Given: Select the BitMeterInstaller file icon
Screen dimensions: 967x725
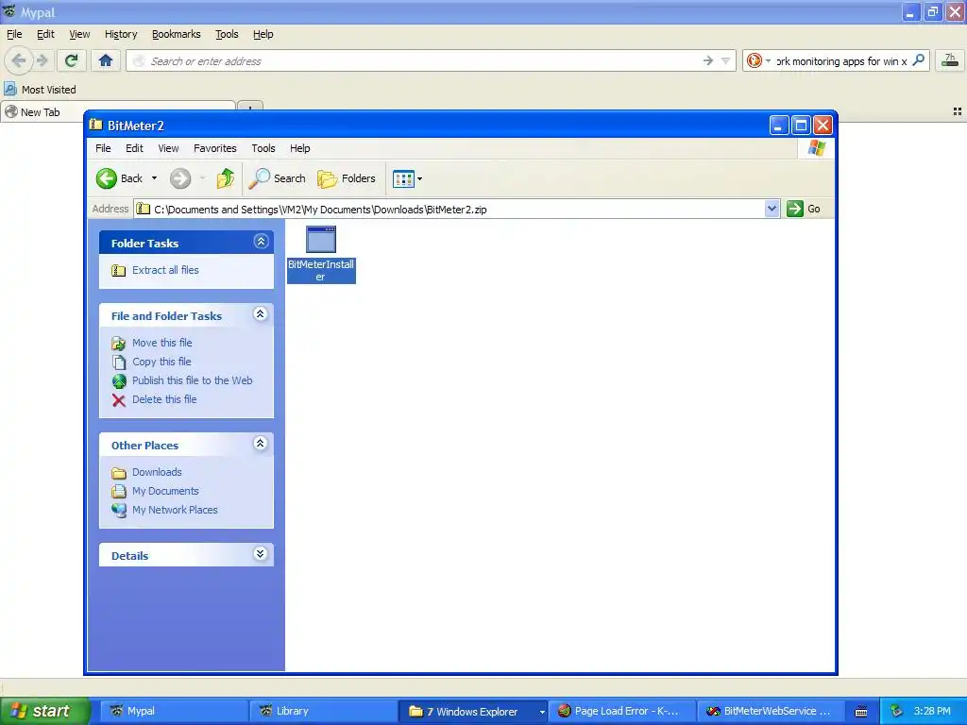Looking at the screenshot, I should tap(321, 240).
